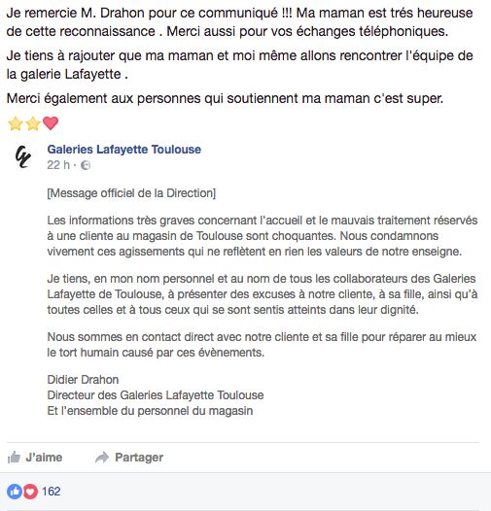
Task: Open the Galeries Lafayette Toulouse page link
Action: [124, 150]
